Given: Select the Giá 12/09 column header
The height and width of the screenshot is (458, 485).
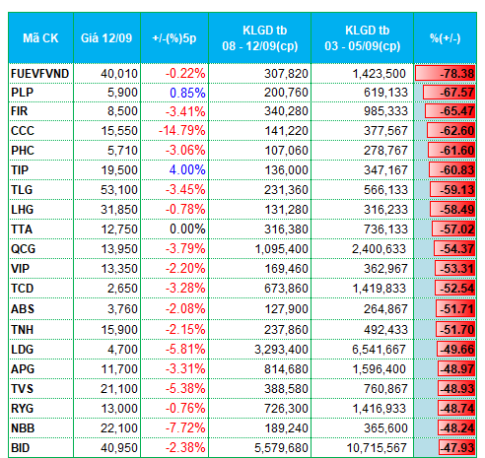Looking at the screenshot, I should tap(106, 38).
